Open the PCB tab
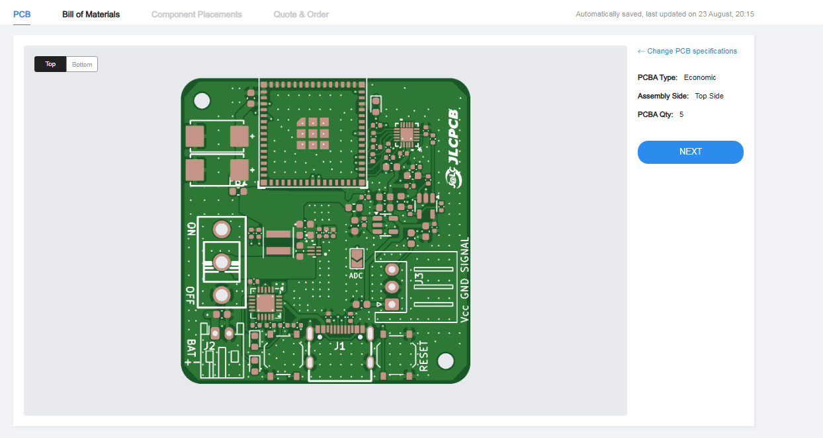This screenshot has width=823, height=438. [22, 14]
